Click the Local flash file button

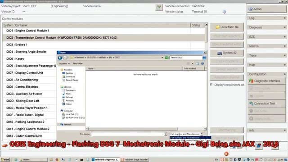[x=227, y=27]
